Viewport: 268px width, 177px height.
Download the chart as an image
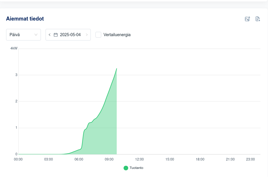pyautogui.click(x=247, y=19)
